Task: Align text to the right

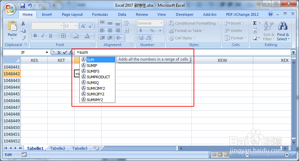Action: 118,31
